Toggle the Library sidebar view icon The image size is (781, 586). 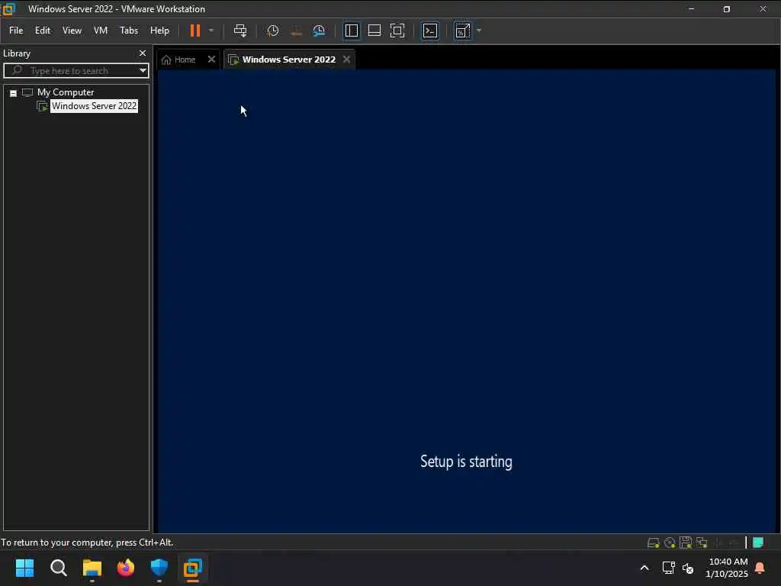pos(351,31)
